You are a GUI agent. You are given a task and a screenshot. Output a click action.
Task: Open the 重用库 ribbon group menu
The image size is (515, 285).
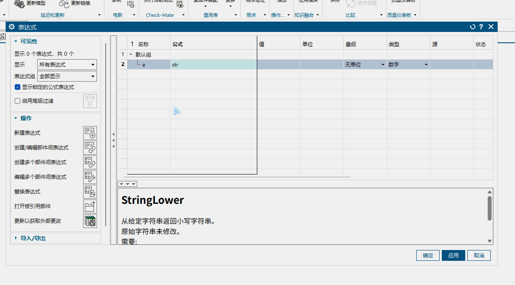tap(236, 15)
